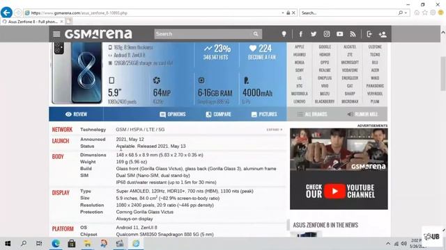This screenshot has height=250, width=446.
Task: Click the All Brands button
Action: 312,114
